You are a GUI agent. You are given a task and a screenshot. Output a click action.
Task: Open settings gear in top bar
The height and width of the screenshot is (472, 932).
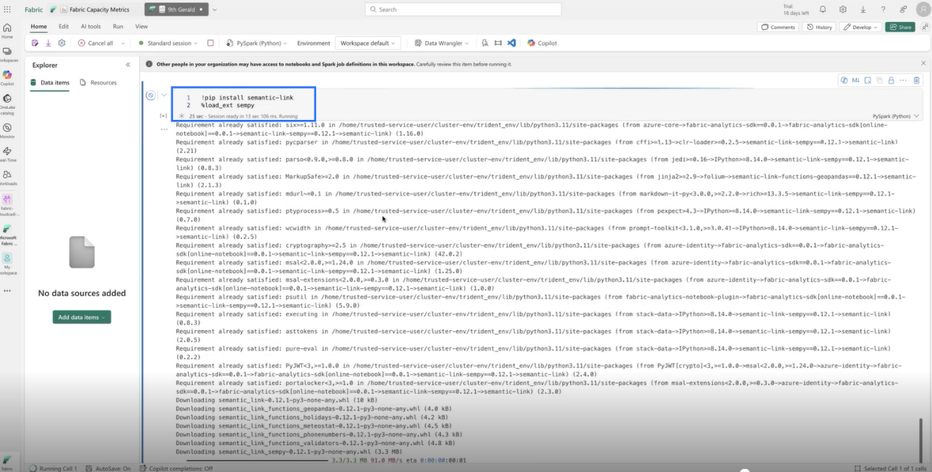coord(843,9)
